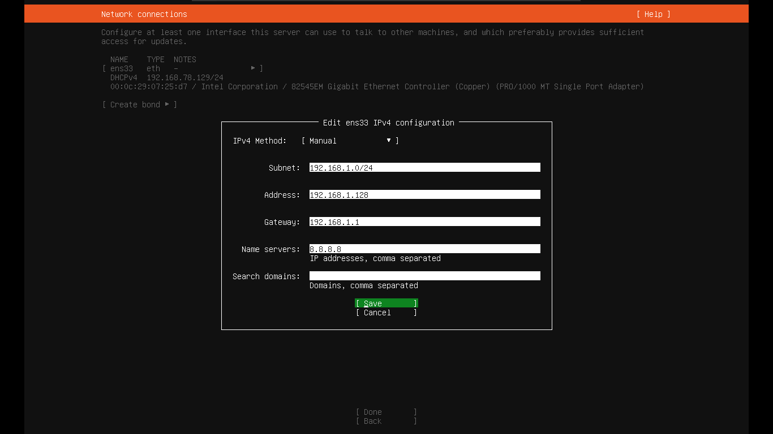This screenshot has height=434, width=773.
Task: Select the Name servers field with 8.8.8.8
Action: [424, 249]
